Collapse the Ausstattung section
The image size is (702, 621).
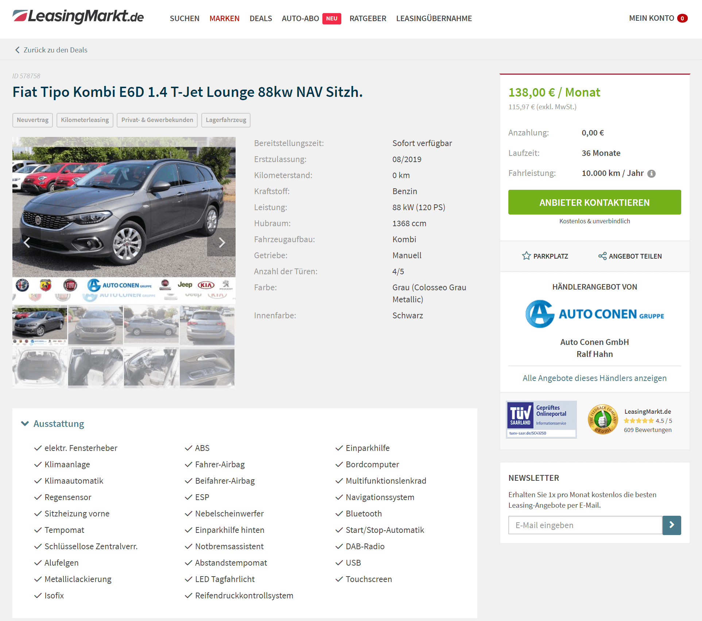click(25, 424)
